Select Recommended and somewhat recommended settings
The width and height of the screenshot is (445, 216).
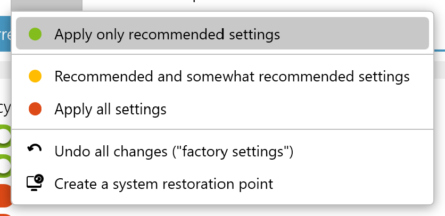232,77
